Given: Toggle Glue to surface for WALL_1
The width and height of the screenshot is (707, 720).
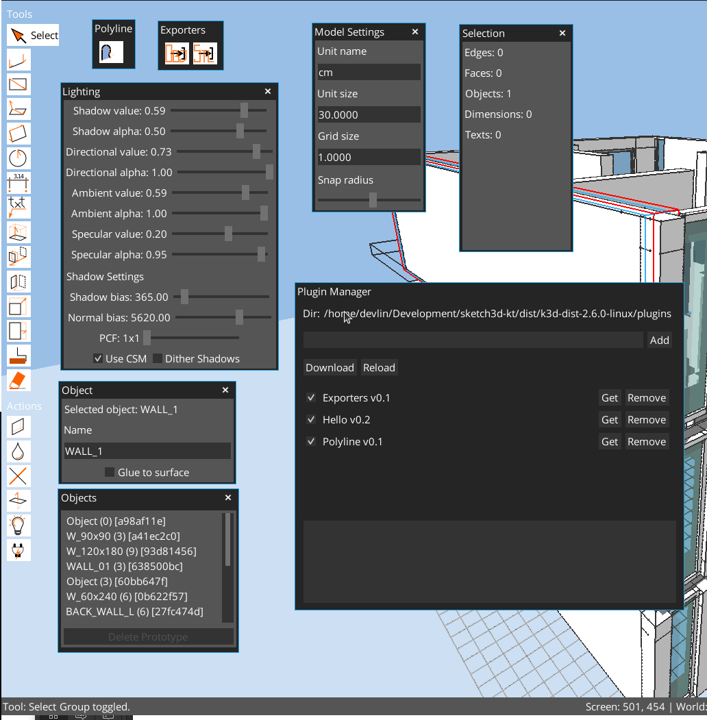Looking at the screenshot, I should coord(109,472).
